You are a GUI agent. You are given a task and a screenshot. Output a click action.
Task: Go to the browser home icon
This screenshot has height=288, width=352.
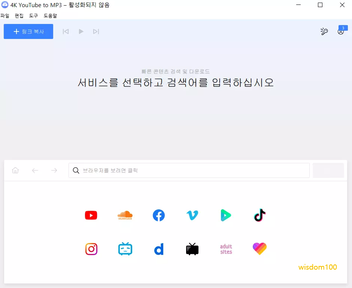[15, 170]
